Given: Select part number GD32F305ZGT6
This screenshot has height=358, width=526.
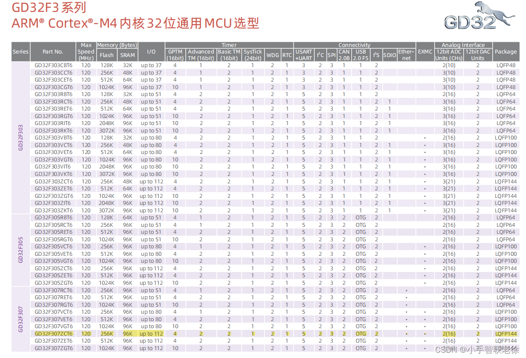Looking at the screenshot, I should pyautogui.click(x=54, y=283).
